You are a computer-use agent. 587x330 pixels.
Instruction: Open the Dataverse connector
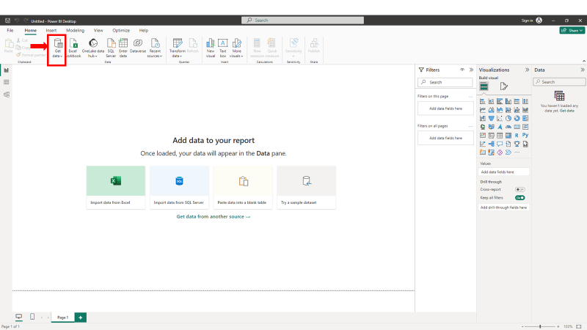click(x=138, y=46)
